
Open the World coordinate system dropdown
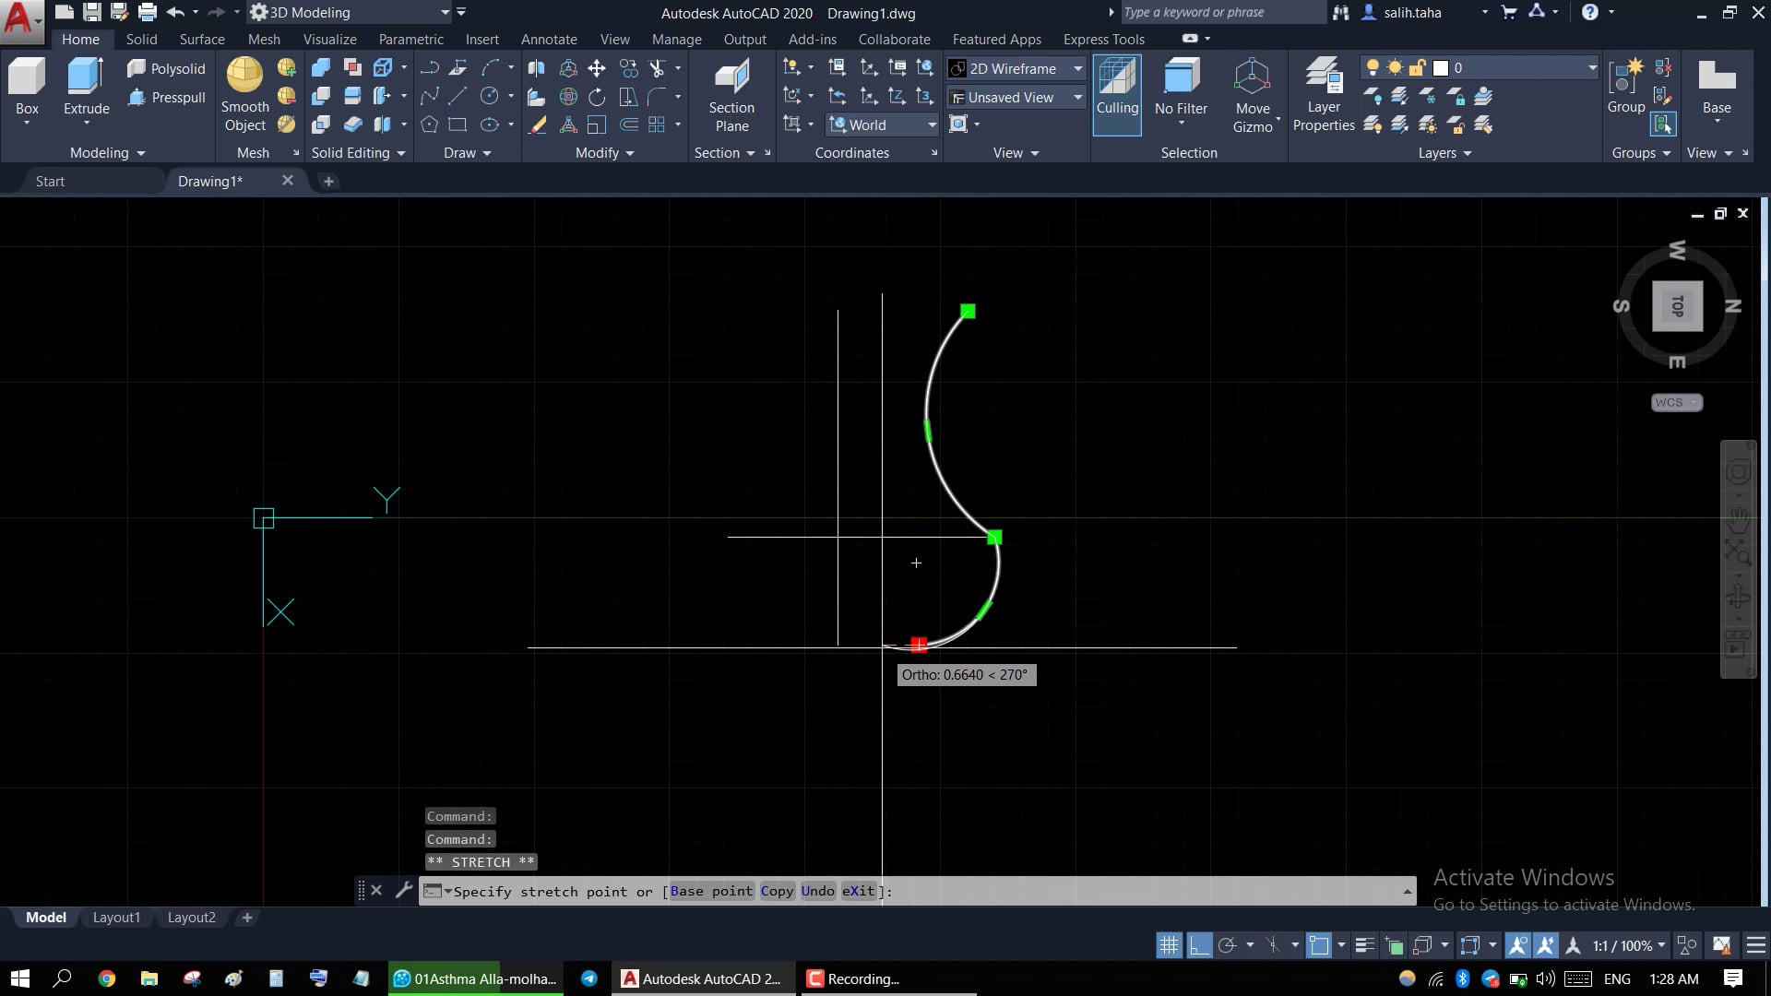(932, 124)
